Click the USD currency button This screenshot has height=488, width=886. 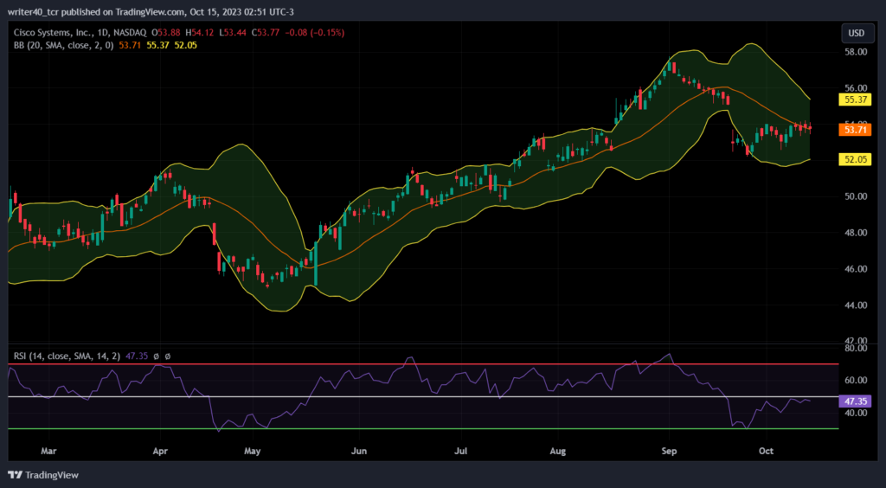pos(856,34)
